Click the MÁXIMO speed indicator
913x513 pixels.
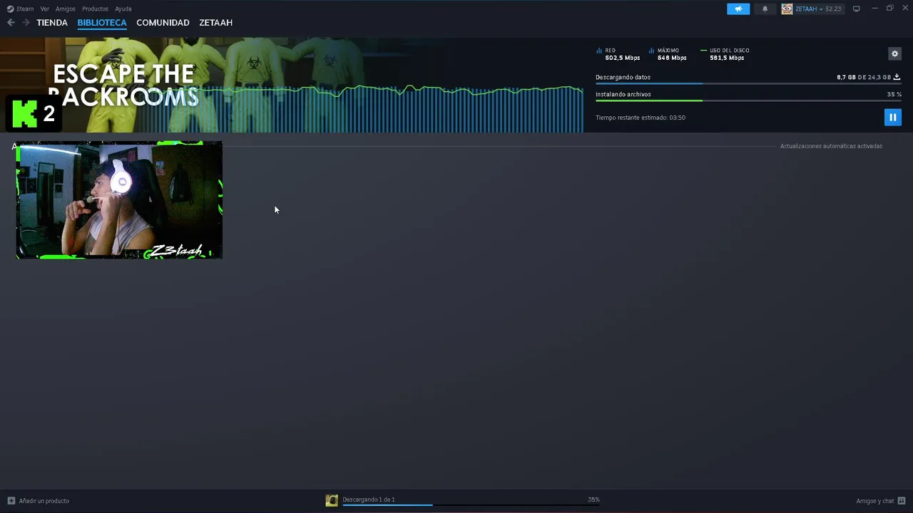[x=668, y=54]
